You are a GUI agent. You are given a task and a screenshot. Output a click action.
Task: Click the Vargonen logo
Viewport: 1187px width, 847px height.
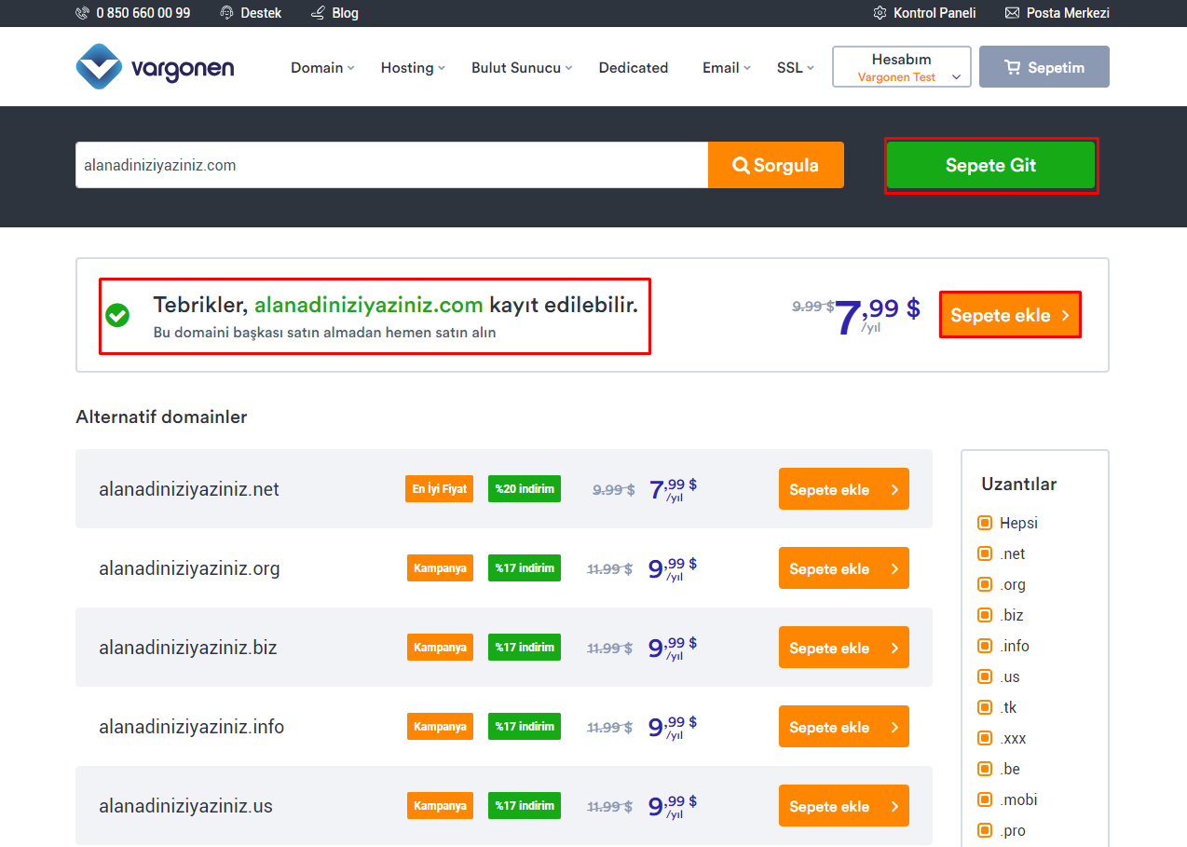[x=155, y=67]
